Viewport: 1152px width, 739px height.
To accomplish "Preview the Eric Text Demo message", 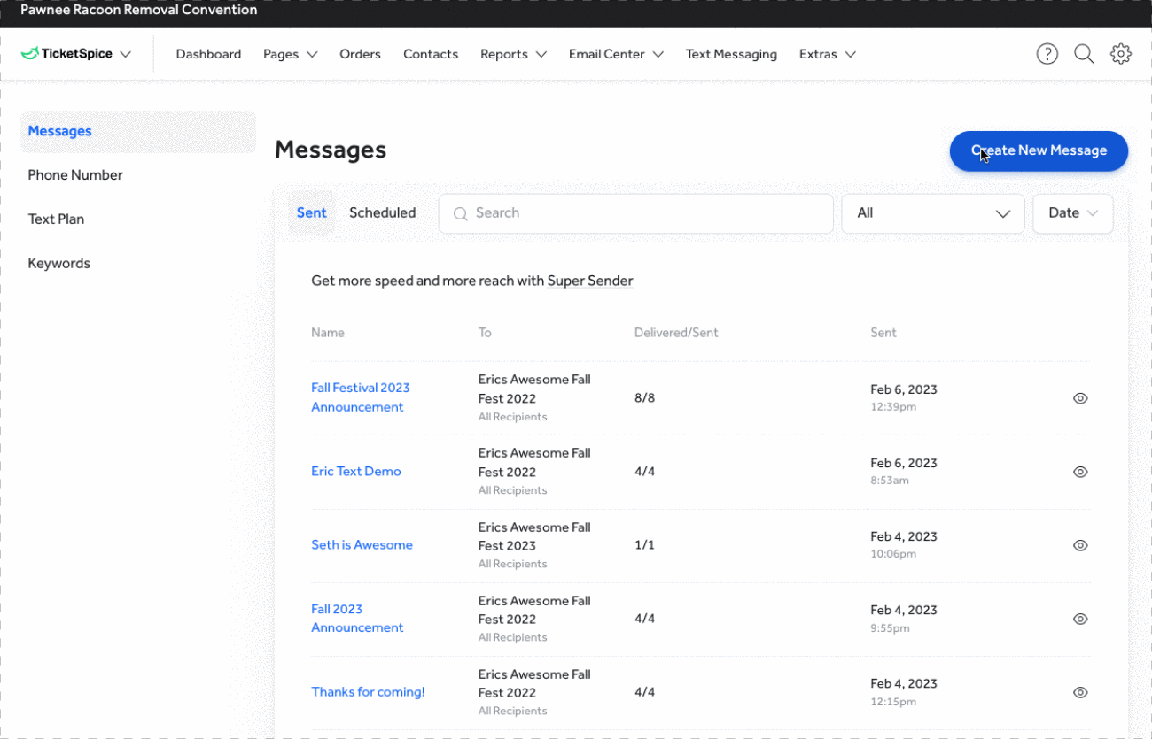I will click(1080, 472).
